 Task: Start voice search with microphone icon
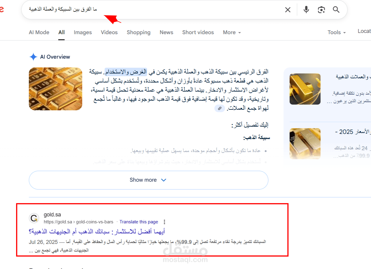pos(306,10)
